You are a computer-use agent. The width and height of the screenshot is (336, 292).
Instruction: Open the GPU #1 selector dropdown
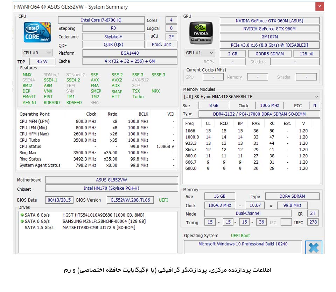click(x=200, y=53)
